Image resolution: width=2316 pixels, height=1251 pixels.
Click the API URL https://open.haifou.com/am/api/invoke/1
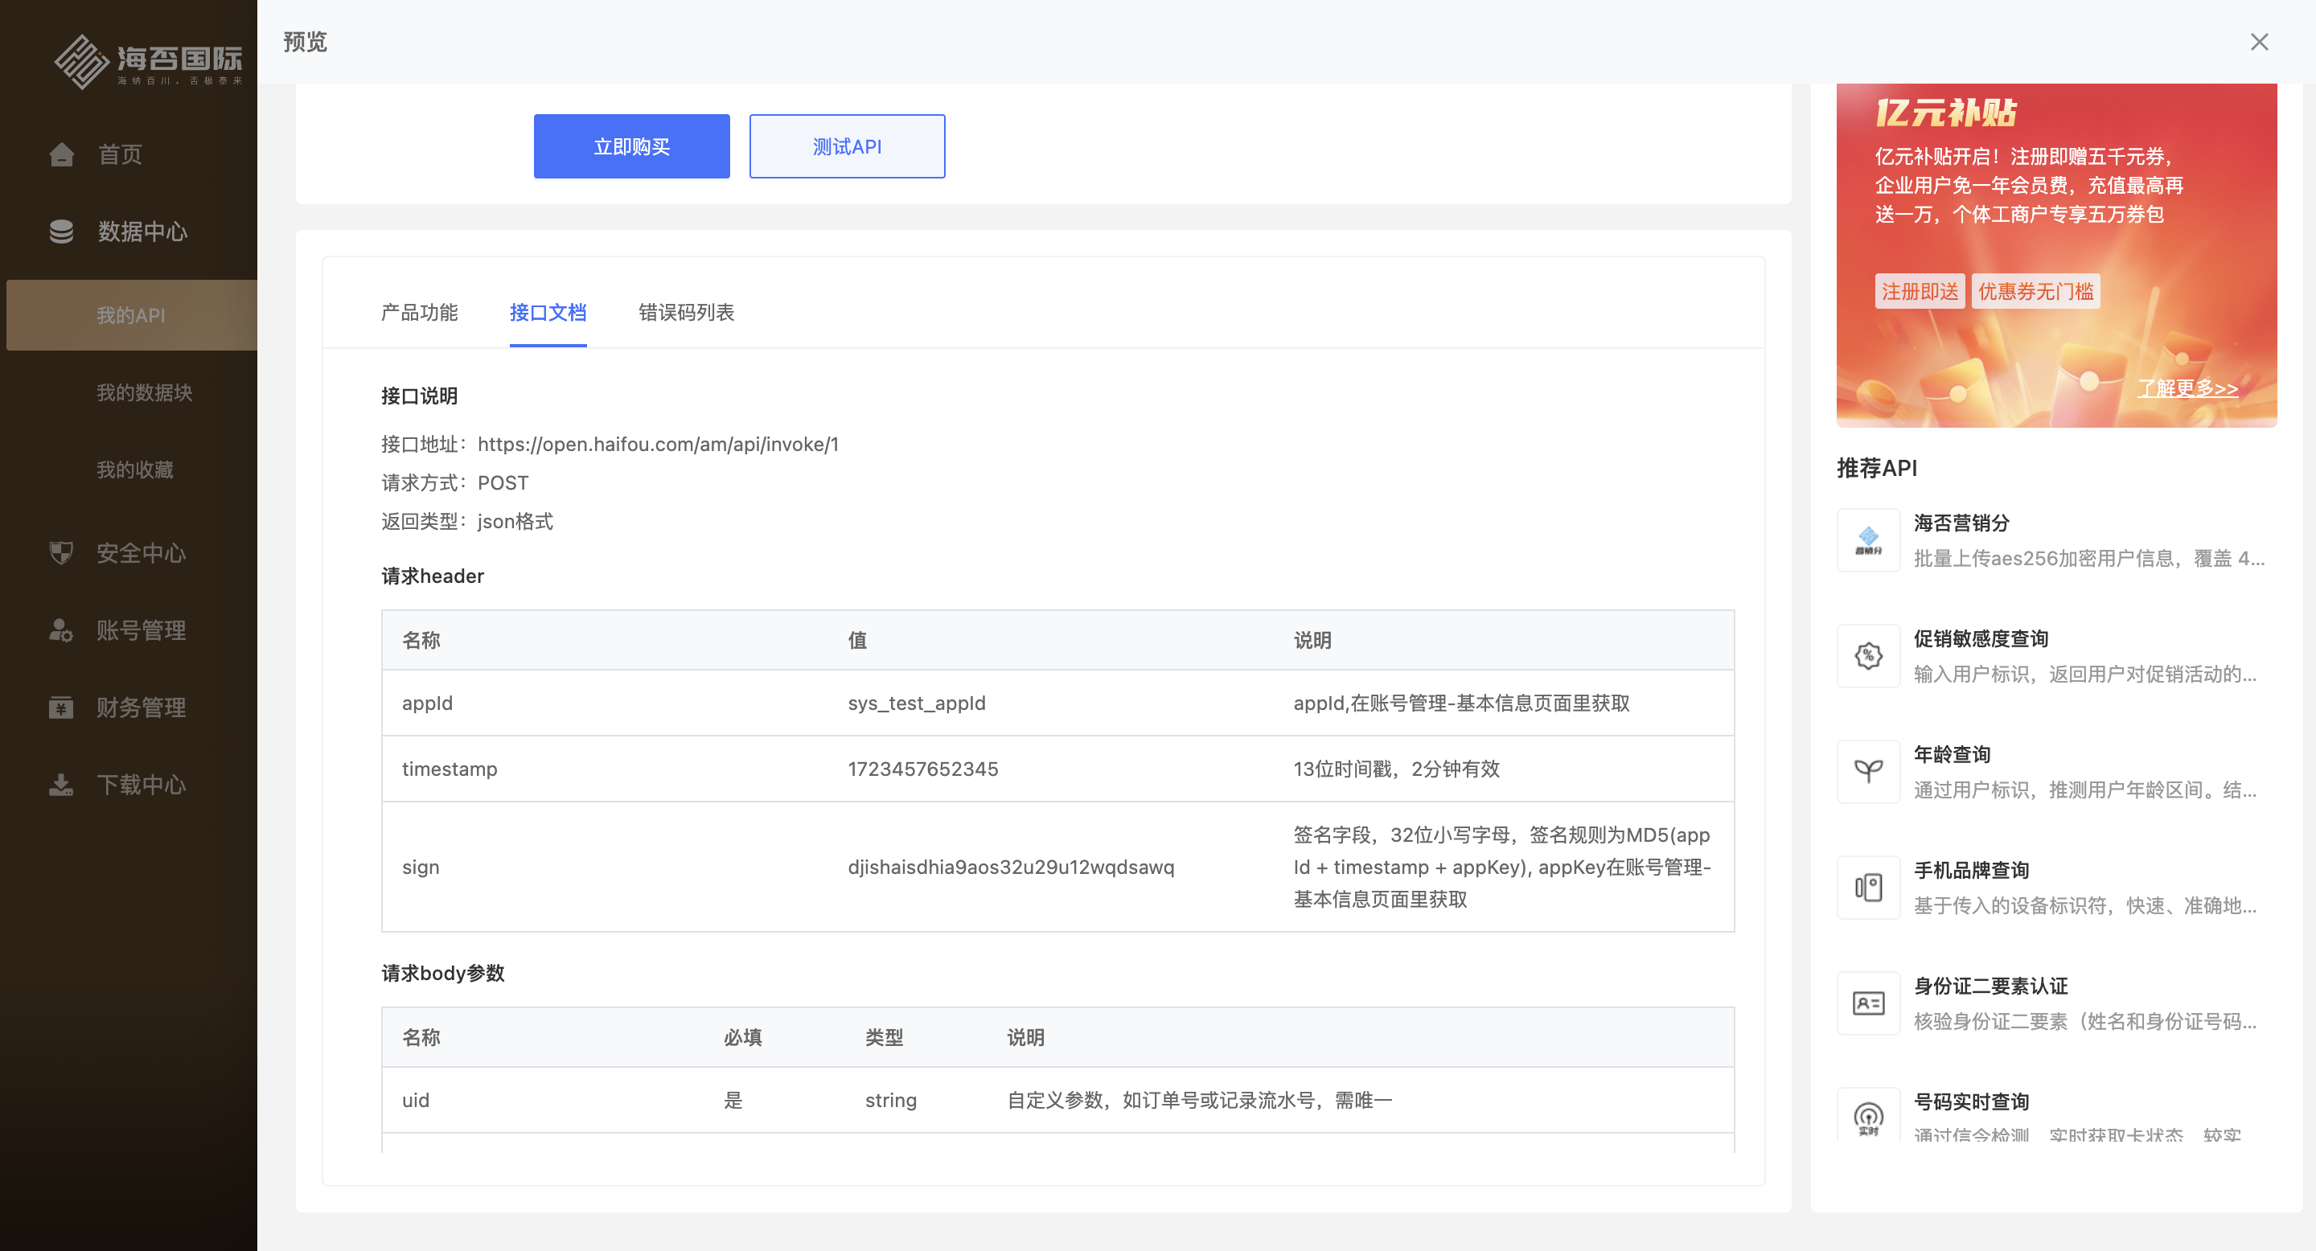click(658, 445)
